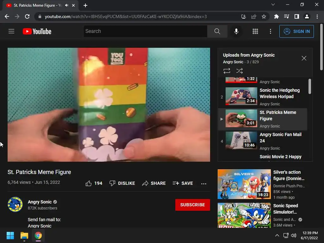Open volume tray icon
The height and width of the screenshot is (243, 324).
pos(293,235)
